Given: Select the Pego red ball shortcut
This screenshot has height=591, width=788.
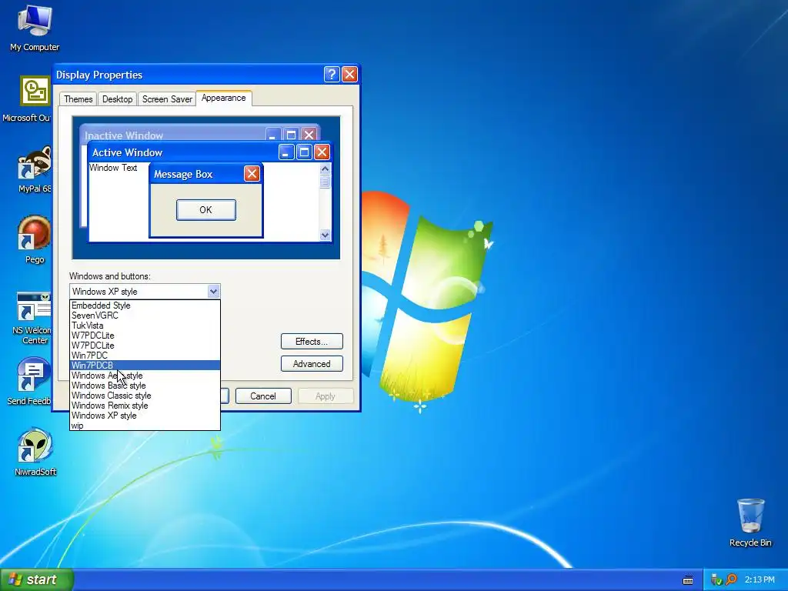Looking at the screenshot, I should pos(34,240).
